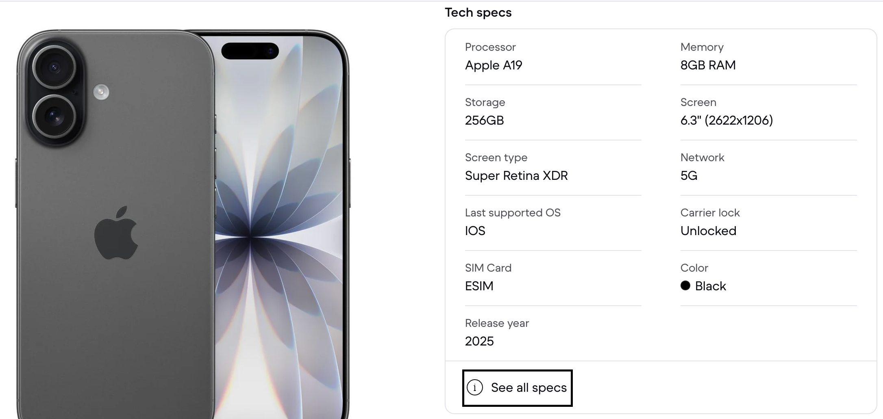
Task: Click the iPhone product image
Action: [x=183, y=224]
